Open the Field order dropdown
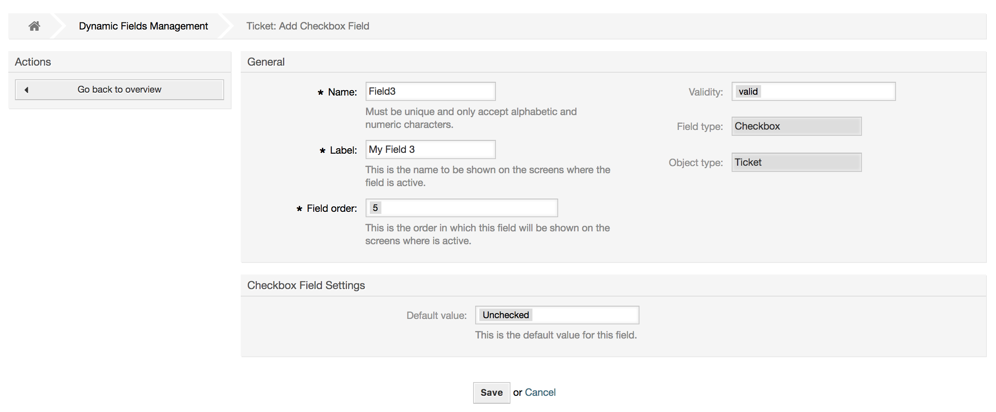Image resolution: width=996 pixels, height=412 pixels. [x=461, y=207]
